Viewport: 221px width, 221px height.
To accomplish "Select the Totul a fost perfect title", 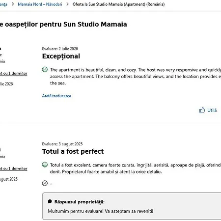I will [73, 151].
